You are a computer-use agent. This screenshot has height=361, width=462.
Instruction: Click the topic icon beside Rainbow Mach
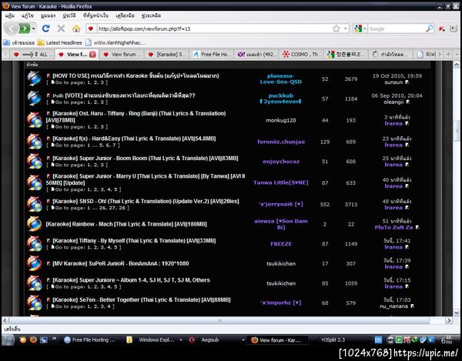34,224
